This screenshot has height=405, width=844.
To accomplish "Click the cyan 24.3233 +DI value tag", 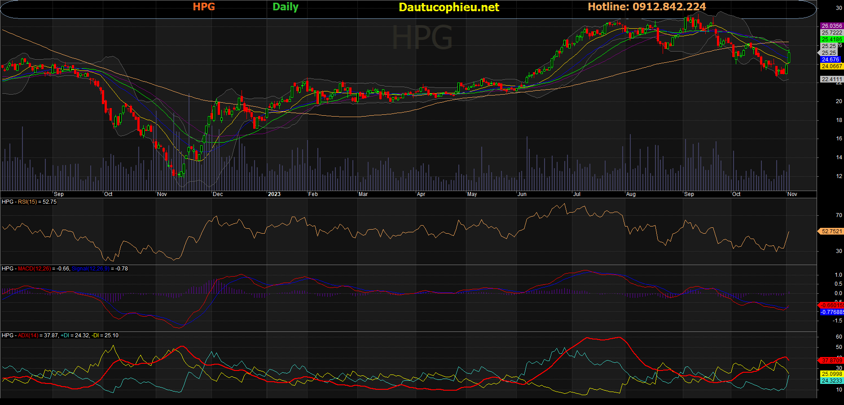I will 831,381.
